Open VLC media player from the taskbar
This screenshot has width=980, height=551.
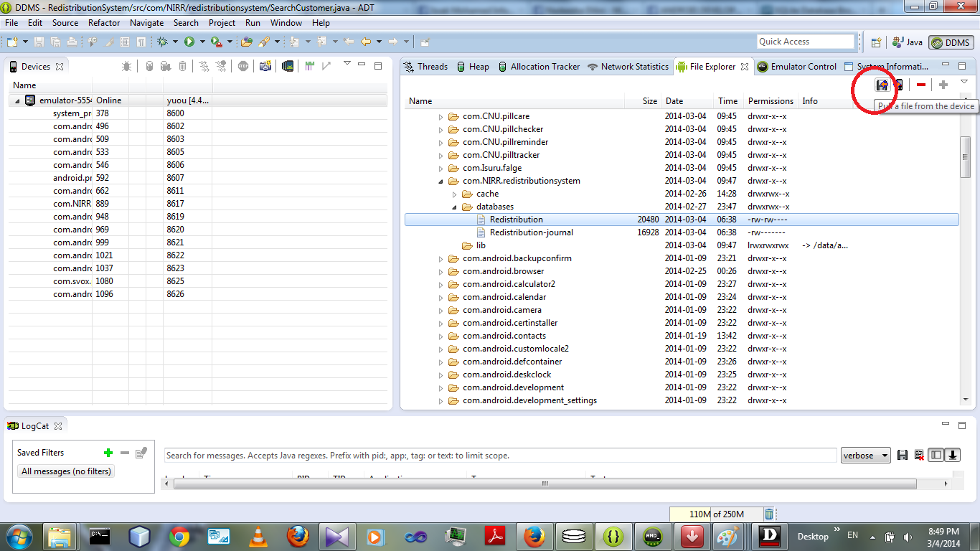[x=258, y=536]
